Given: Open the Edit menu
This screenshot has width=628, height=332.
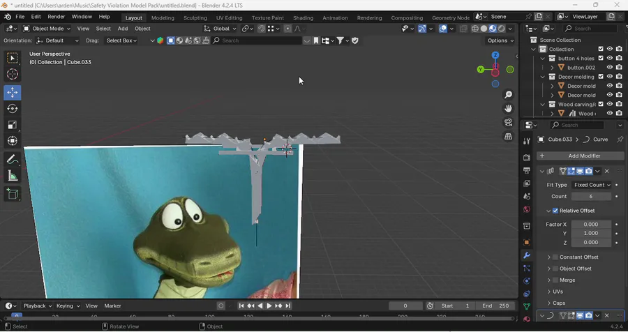Looking at the screenshot, I should pos(36,17).
